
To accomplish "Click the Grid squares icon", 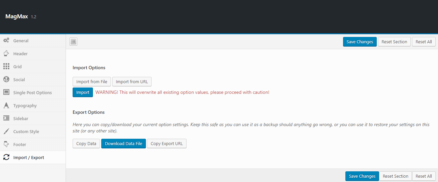I will point(6,67).
